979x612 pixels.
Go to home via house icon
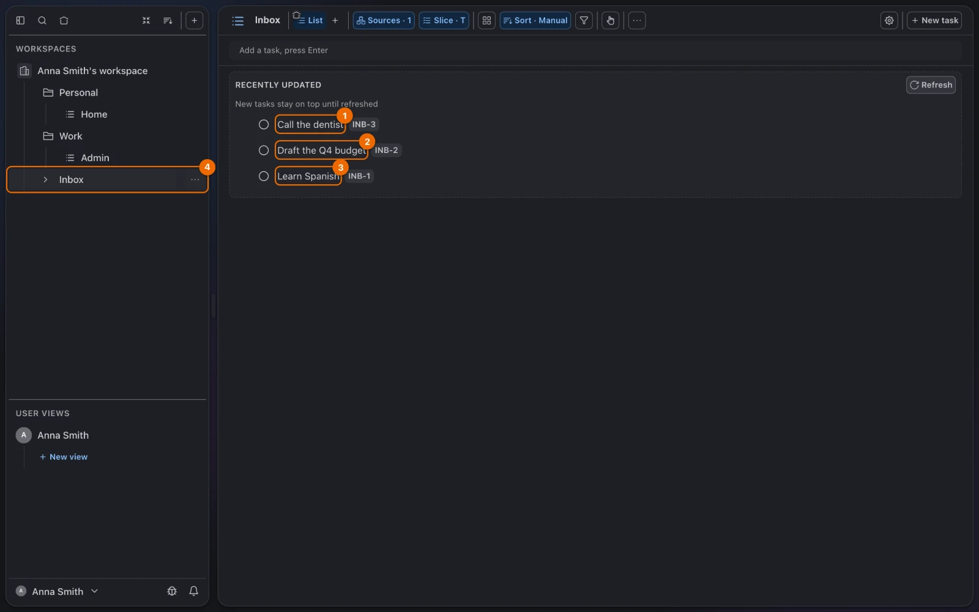click(x=64, y=20)
